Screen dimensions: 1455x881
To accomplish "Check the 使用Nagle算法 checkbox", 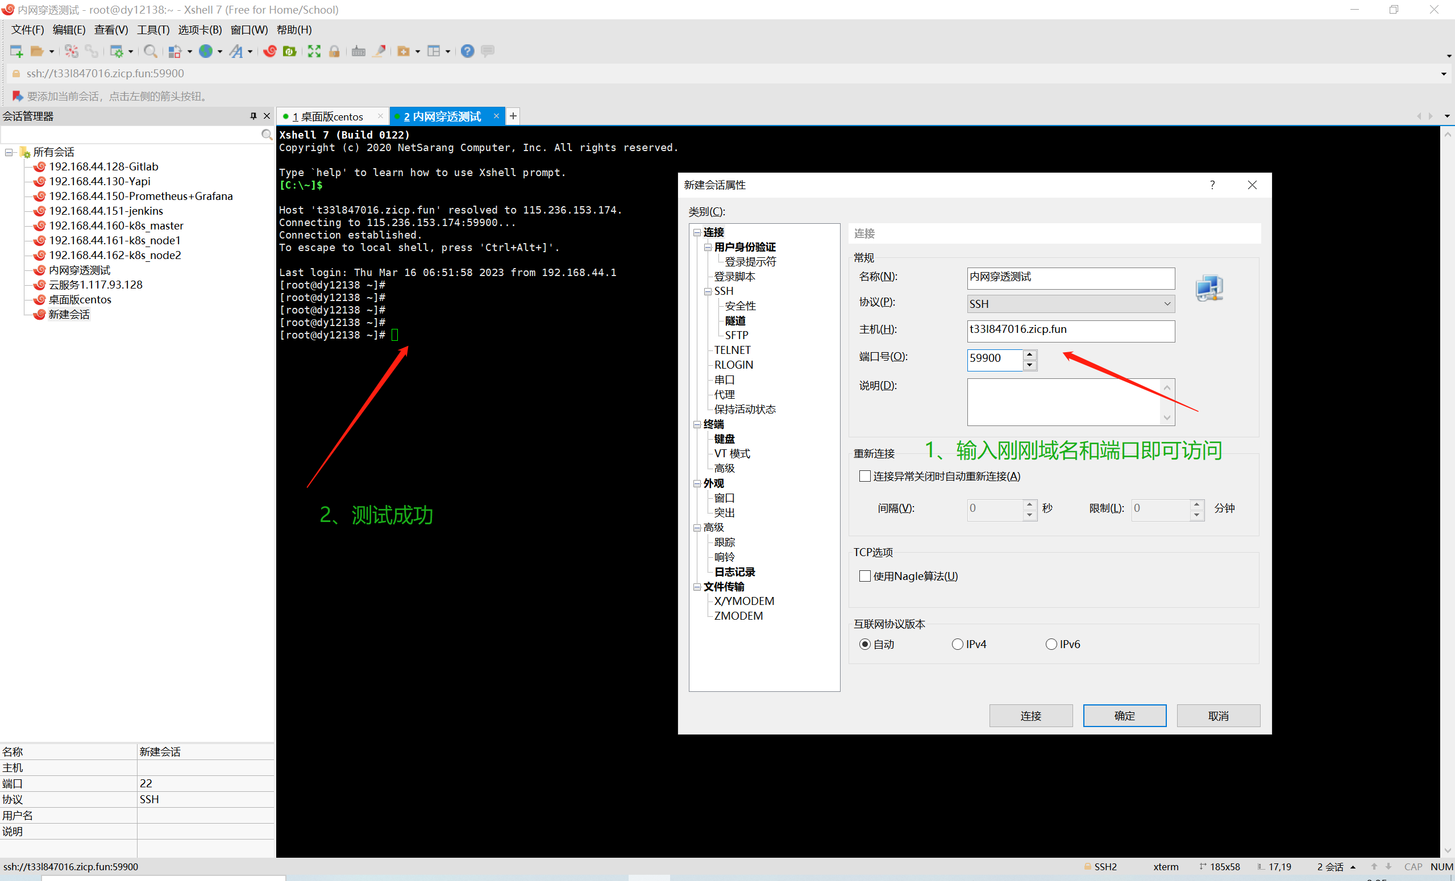I will pos(865,576).
